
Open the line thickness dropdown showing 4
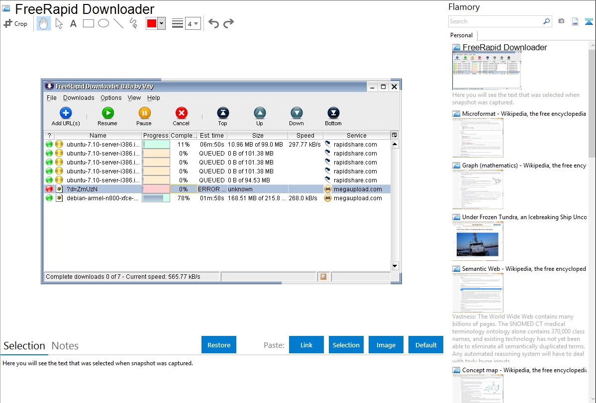[x=193, y=23]
